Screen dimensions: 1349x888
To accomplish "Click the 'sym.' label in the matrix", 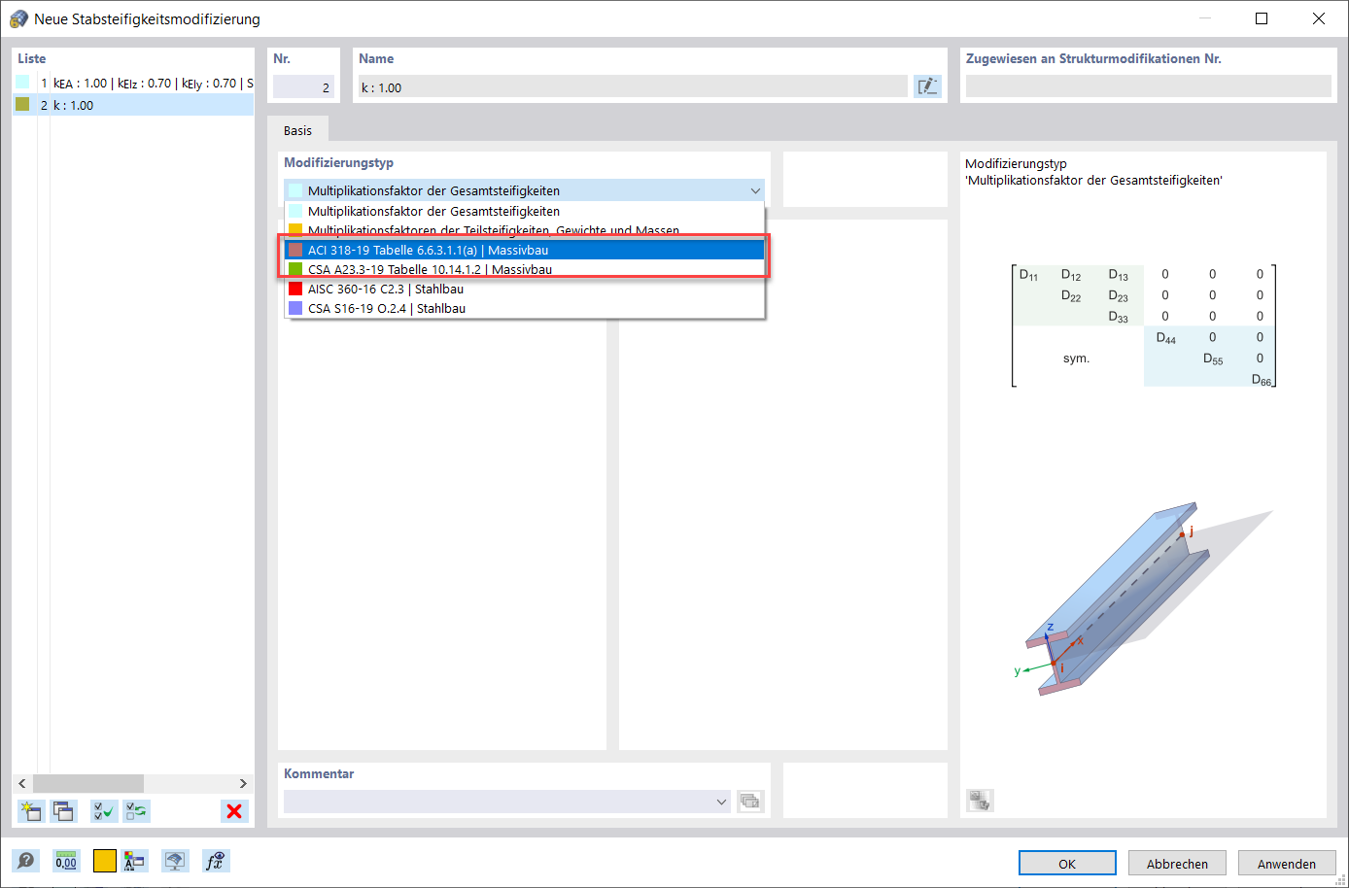I will click(x=1076, y=359).
